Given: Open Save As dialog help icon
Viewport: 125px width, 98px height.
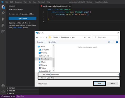Looking at the screenshot, I should pos(117,42).
